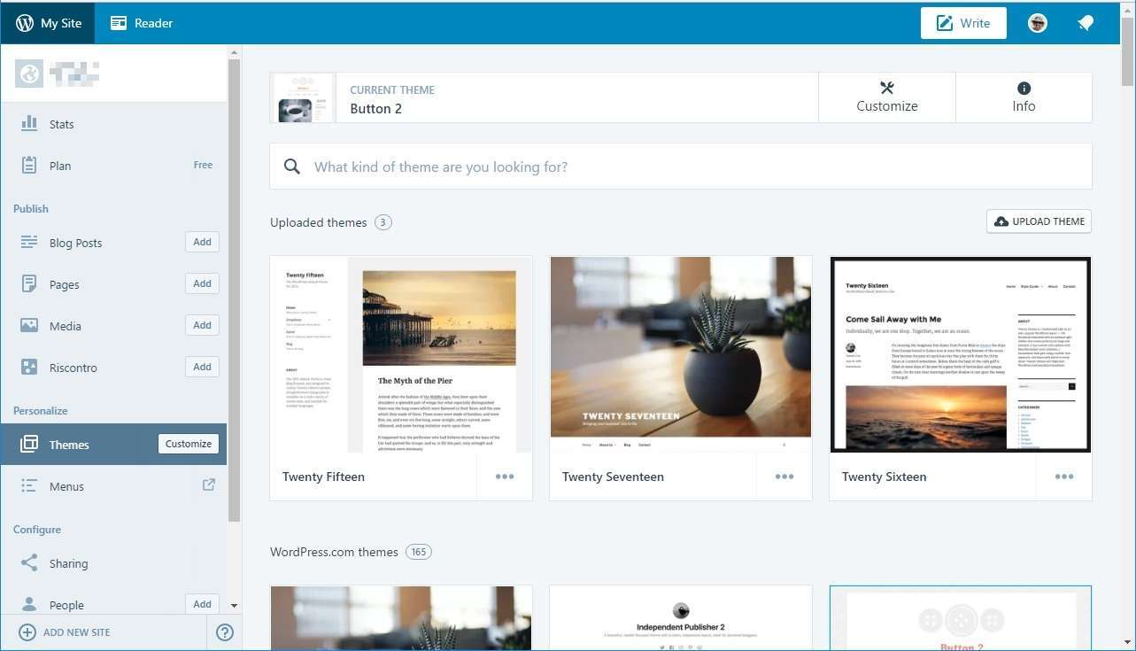
Task: Click the Menus list icon
Action: [x=29, y=485]
